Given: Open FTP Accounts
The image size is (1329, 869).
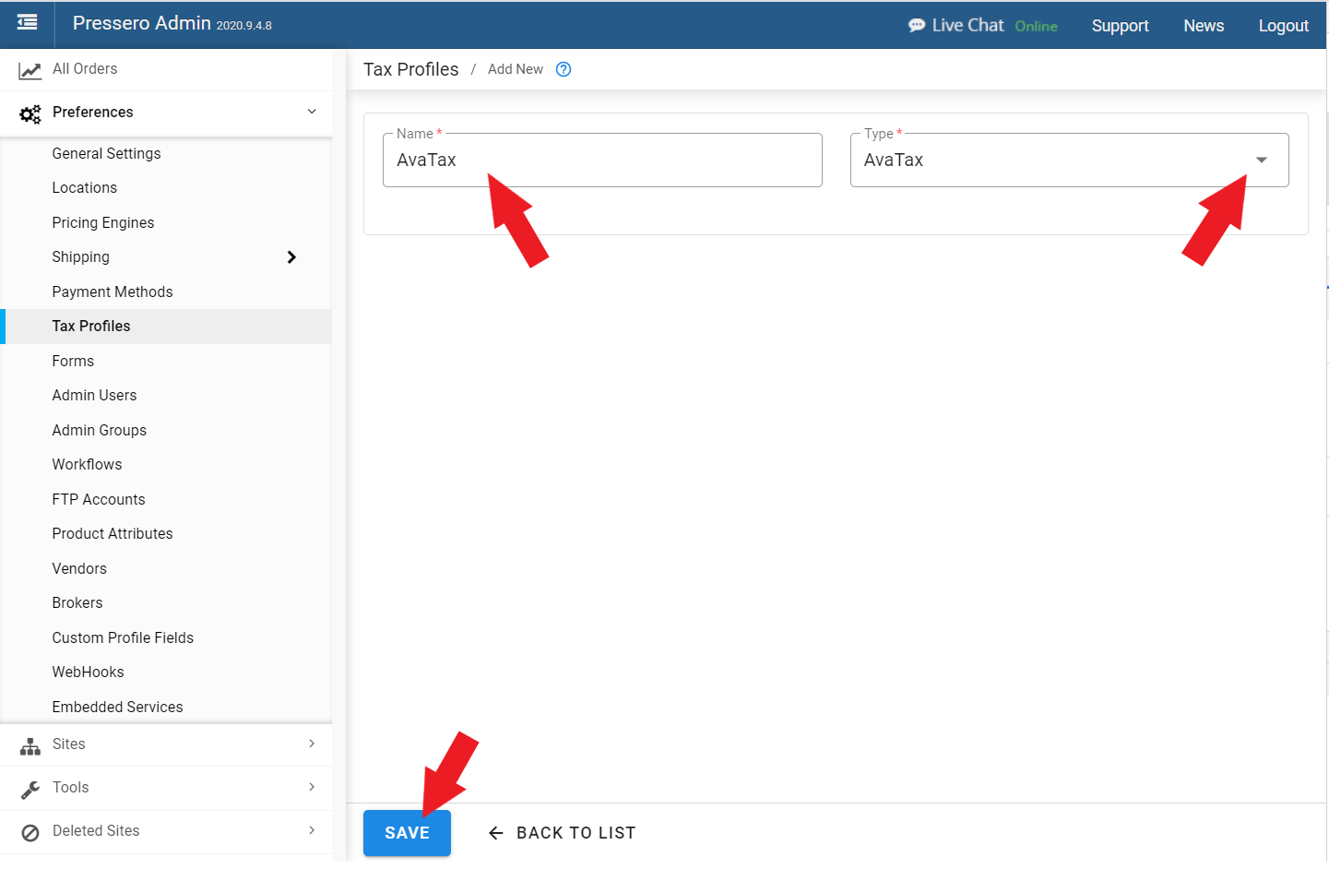Looking at the screenshot, I should pyautogui.click(x=98, y=500).
